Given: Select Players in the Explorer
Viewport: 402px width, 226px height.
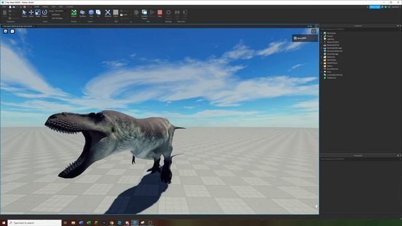Looking at the screenshot, I should [x=330, y=36].
